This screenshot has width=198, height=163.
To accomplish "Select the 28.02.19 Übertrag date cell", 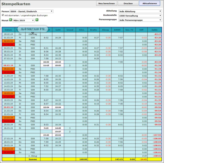I will (8, 34).
